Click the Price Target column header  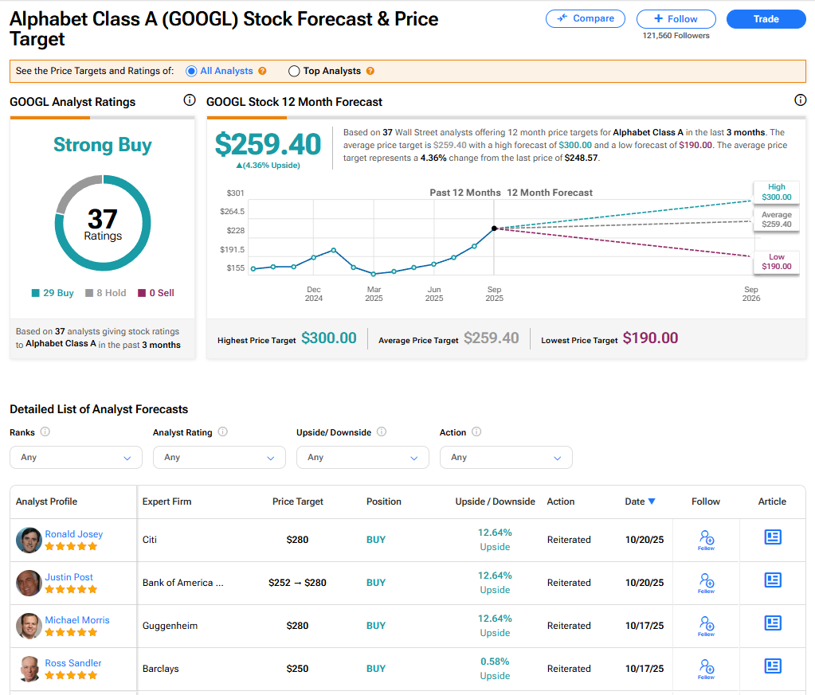[298, 502]
